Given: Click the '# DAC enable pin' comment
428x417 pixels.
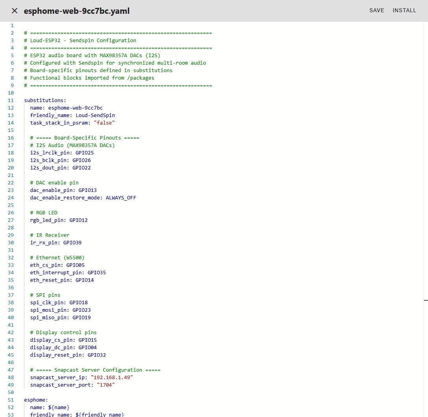Looking at the screenshot, I should 54,182.
